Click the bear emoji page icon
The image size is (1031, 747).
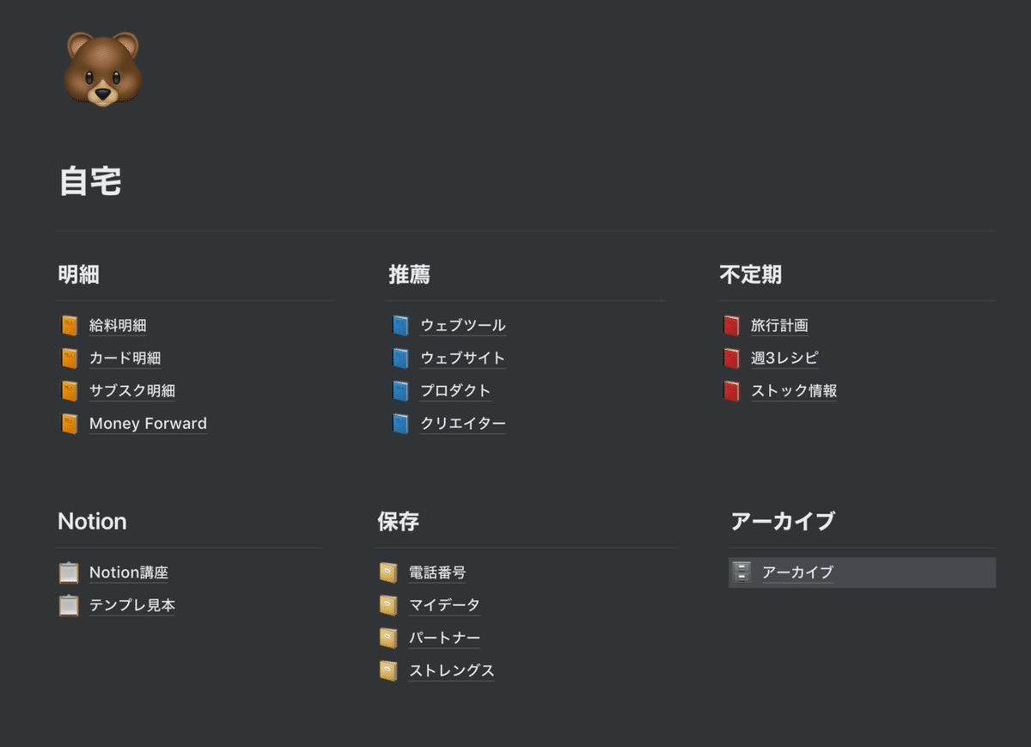point(103,70)
